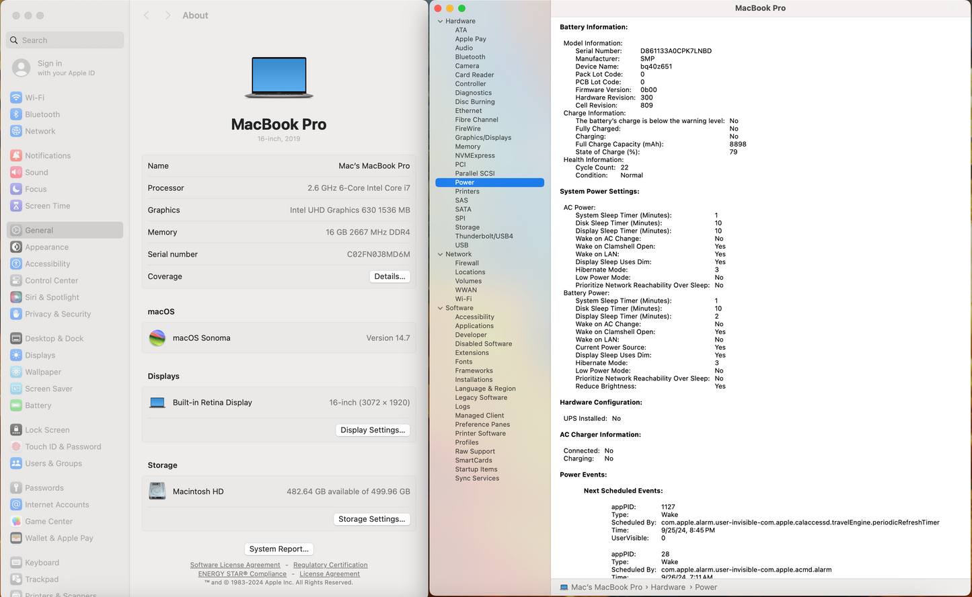Select the Notifications bell icon
This screenshot has width=972, height=597.
pyautogui.click(x=16, y=155)
